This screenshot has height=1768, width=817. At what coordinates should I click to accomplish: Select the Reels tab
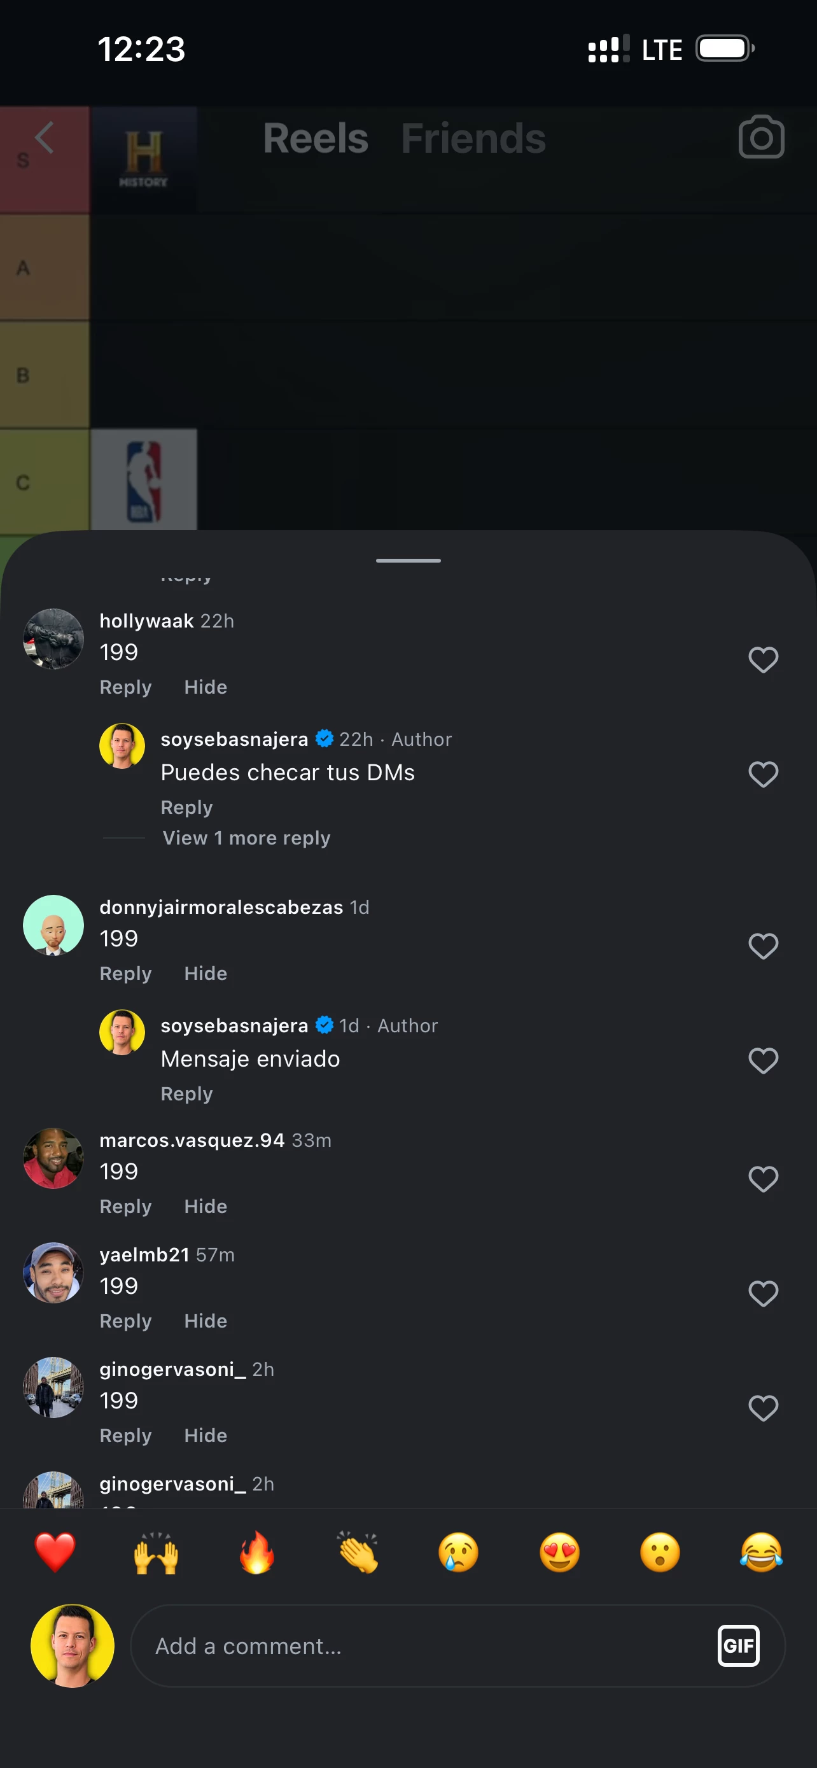[316, 138]
